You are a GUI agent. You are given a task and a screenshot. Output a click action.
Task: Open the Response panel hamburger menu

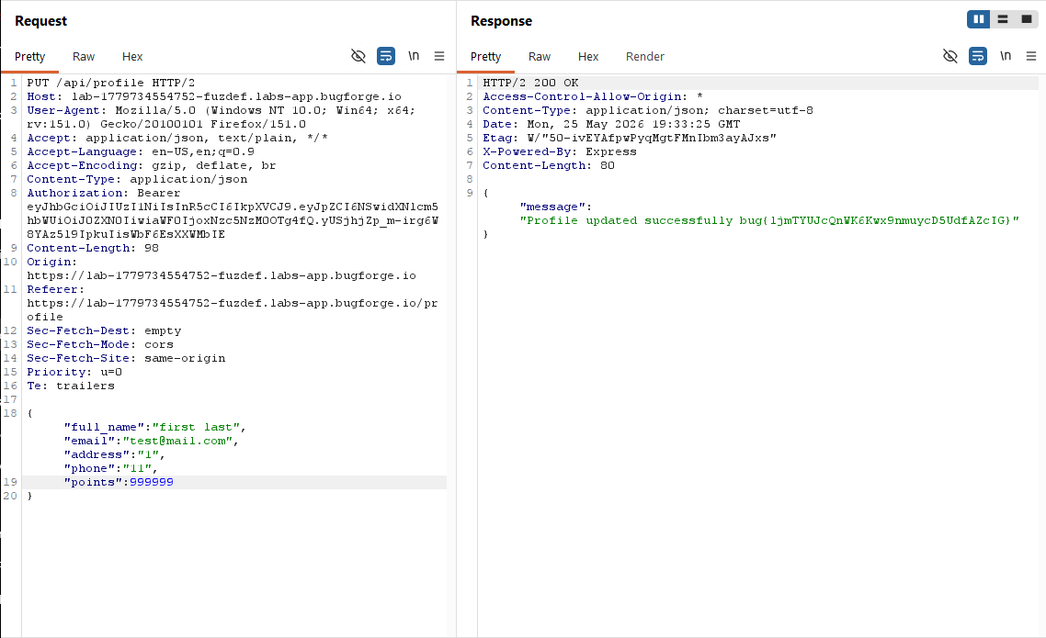coord(1030,56)
